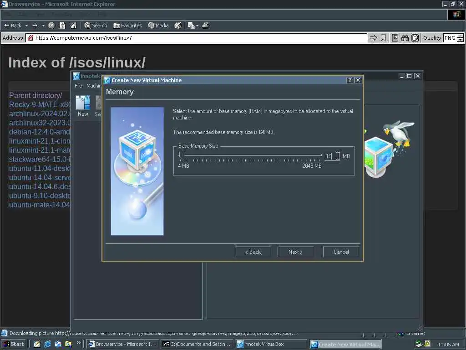This screenshot has height=350, width=466.
Task: Click the bookmark ribbon icon
Action: point(383,38)
